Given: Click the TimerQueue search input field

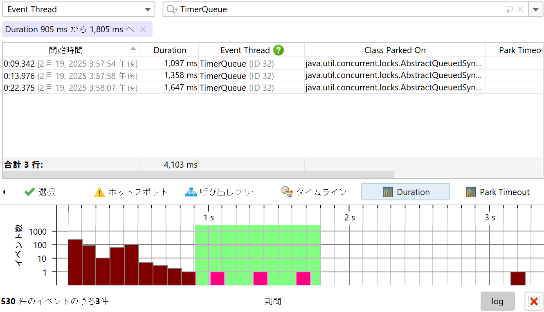Looking at the screenshot, I should pos(339,9).
